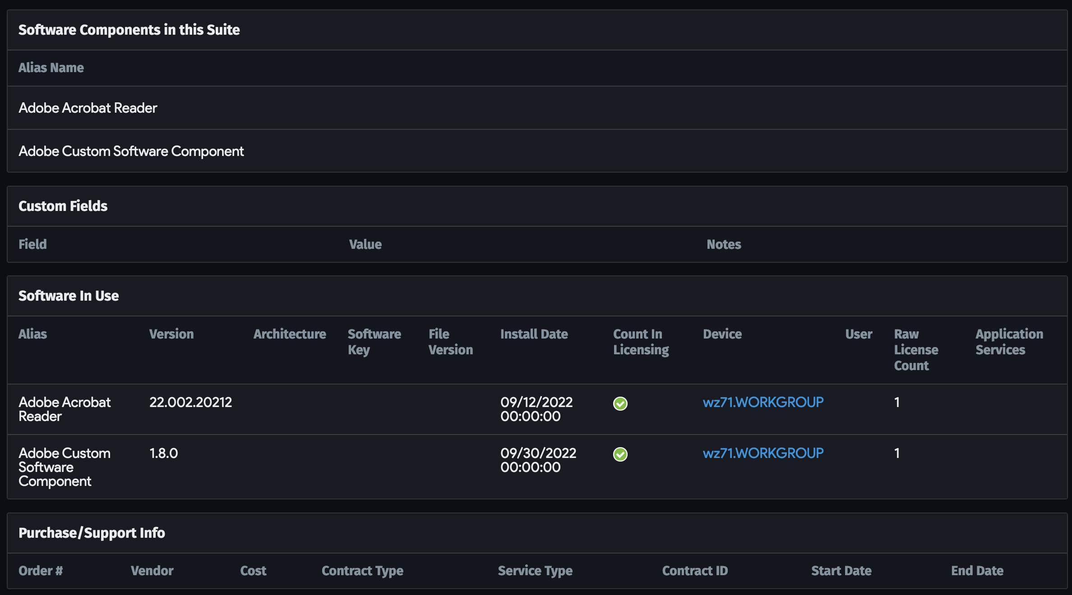Screen dimensions: 1072x595
Task: Click the Device column header
Action: pyautogui.click(x=722, y=334)
